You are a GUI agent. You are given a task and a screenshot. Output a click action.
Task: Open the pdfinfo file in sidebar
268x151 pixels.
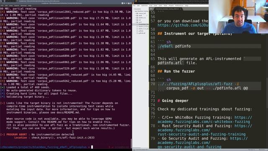141,31
